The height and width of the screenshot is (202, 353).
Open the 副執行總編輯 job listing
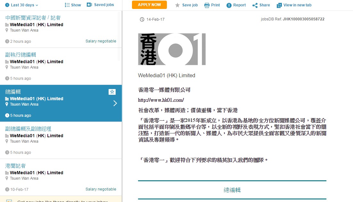pos(21,55)
